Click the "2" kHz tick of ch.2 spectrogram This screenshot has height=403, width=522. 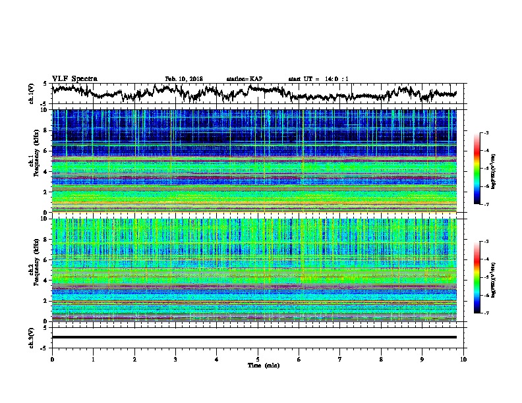pos(46,301)
